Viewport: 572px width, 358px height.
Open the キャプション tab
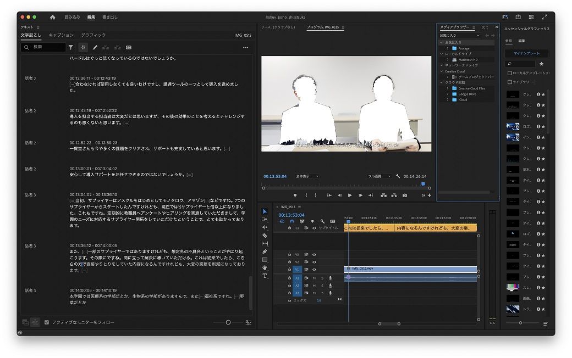(x=61, y=35)
